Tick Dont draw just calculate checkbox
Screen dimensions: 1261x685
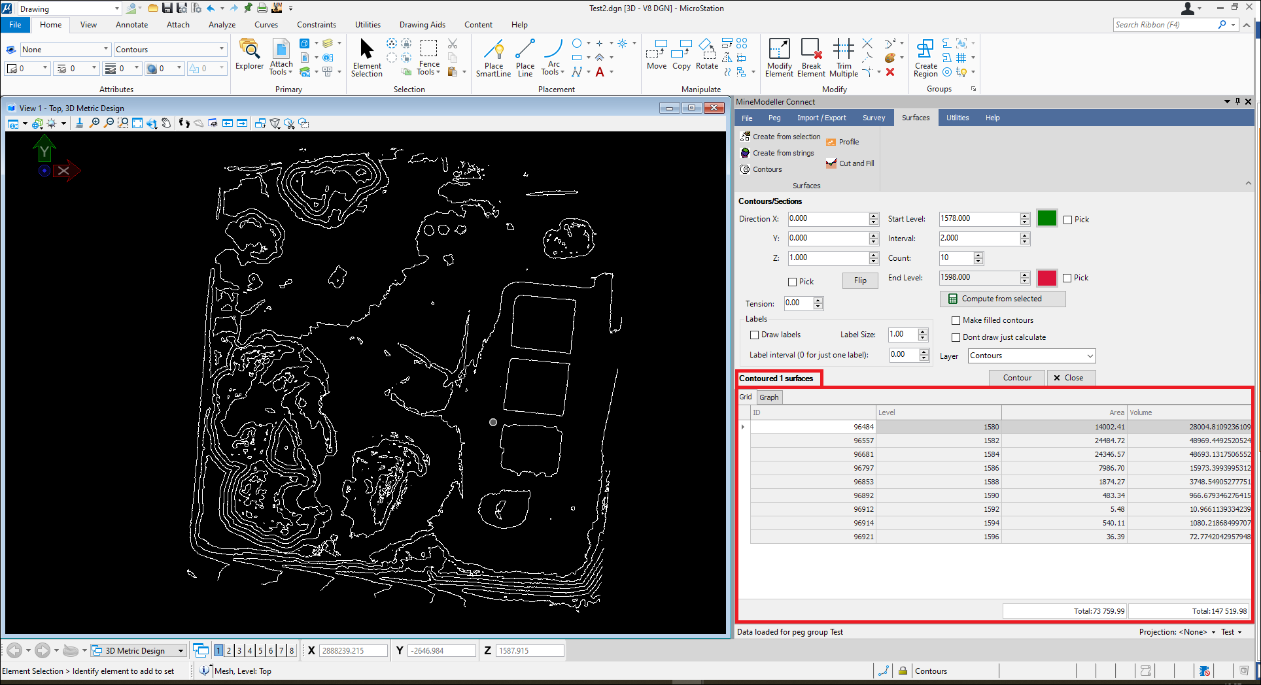[956, 337]
